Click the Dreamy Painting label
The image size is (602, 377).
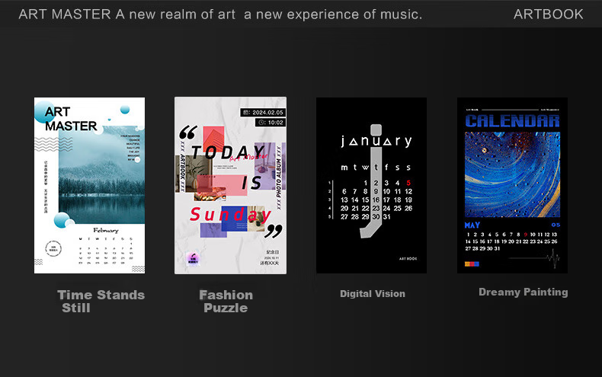[x=524, y=292]
